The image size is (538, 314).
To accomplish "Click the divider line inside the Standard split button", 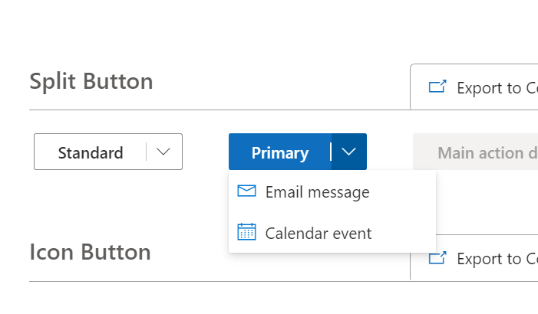I will 146,152.
